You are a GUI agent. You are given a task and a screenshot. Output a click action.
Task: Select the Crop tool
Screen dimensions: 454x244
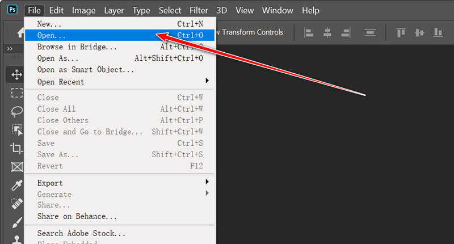pyautogui.click(x=16, y=148)
